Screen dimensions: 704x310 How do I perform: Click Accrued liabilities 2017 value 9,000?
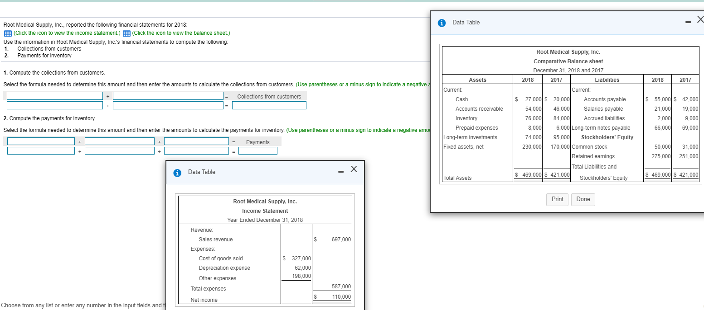click(692, 118)
